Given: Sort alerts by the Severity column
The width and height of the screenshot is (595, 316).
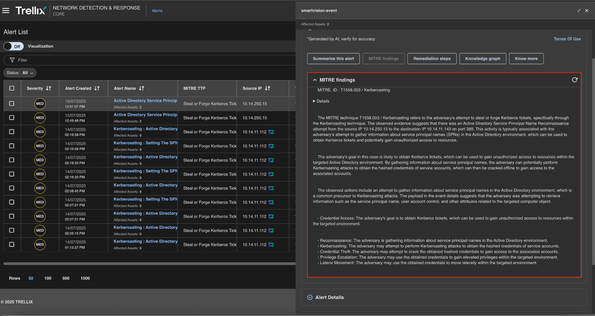Looking at the screenshot, I should coord(49,88).
